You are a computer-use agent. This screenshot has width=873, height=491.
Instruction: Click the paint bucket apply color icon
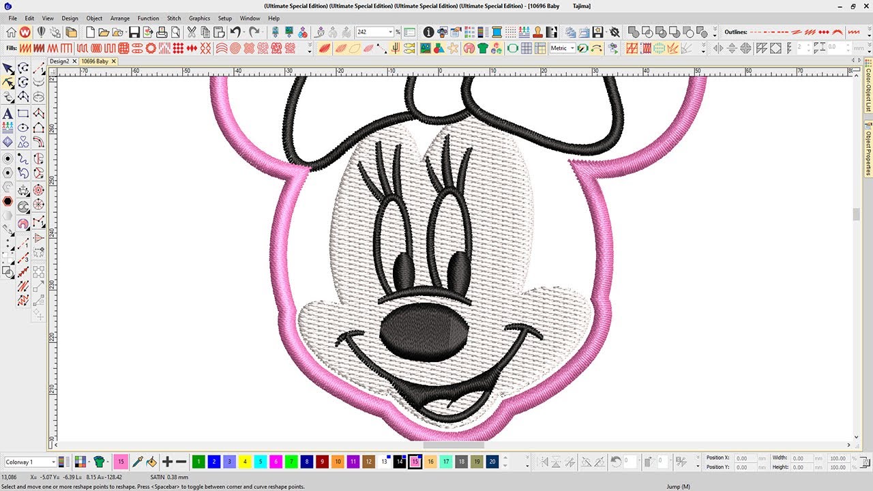151,462
